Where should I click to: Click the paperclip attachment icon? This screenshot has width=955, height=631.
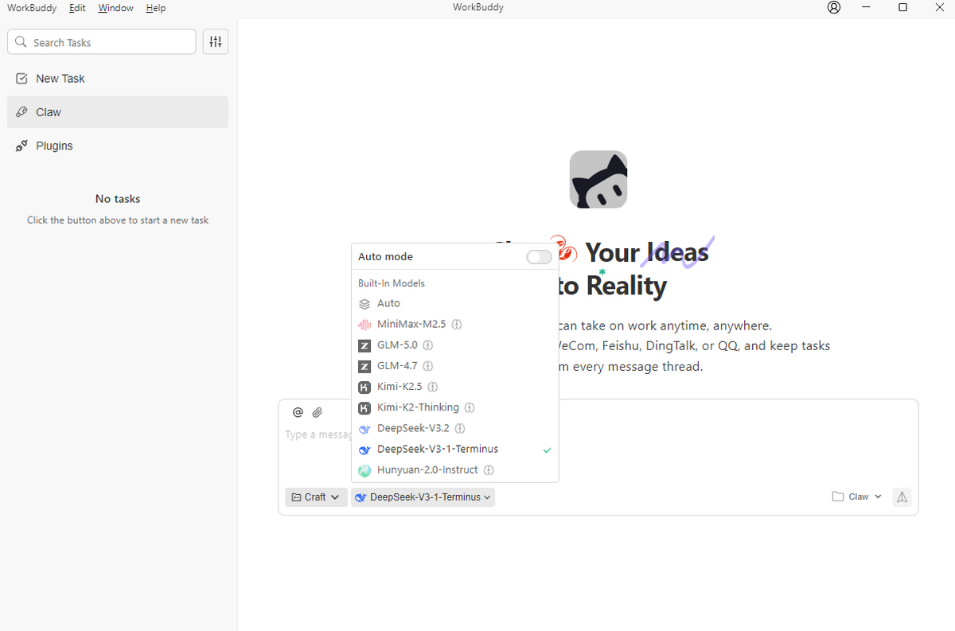coord(317,412)
